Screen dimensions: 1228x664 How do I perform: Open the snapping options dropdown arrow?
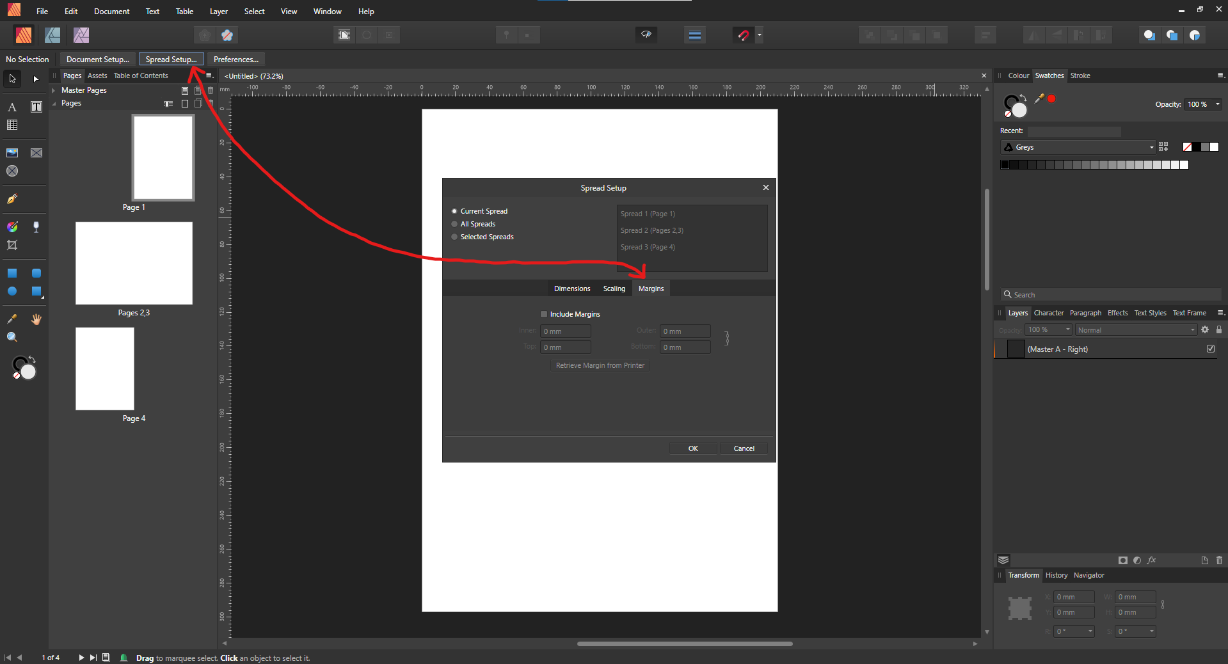coord(760,35)
